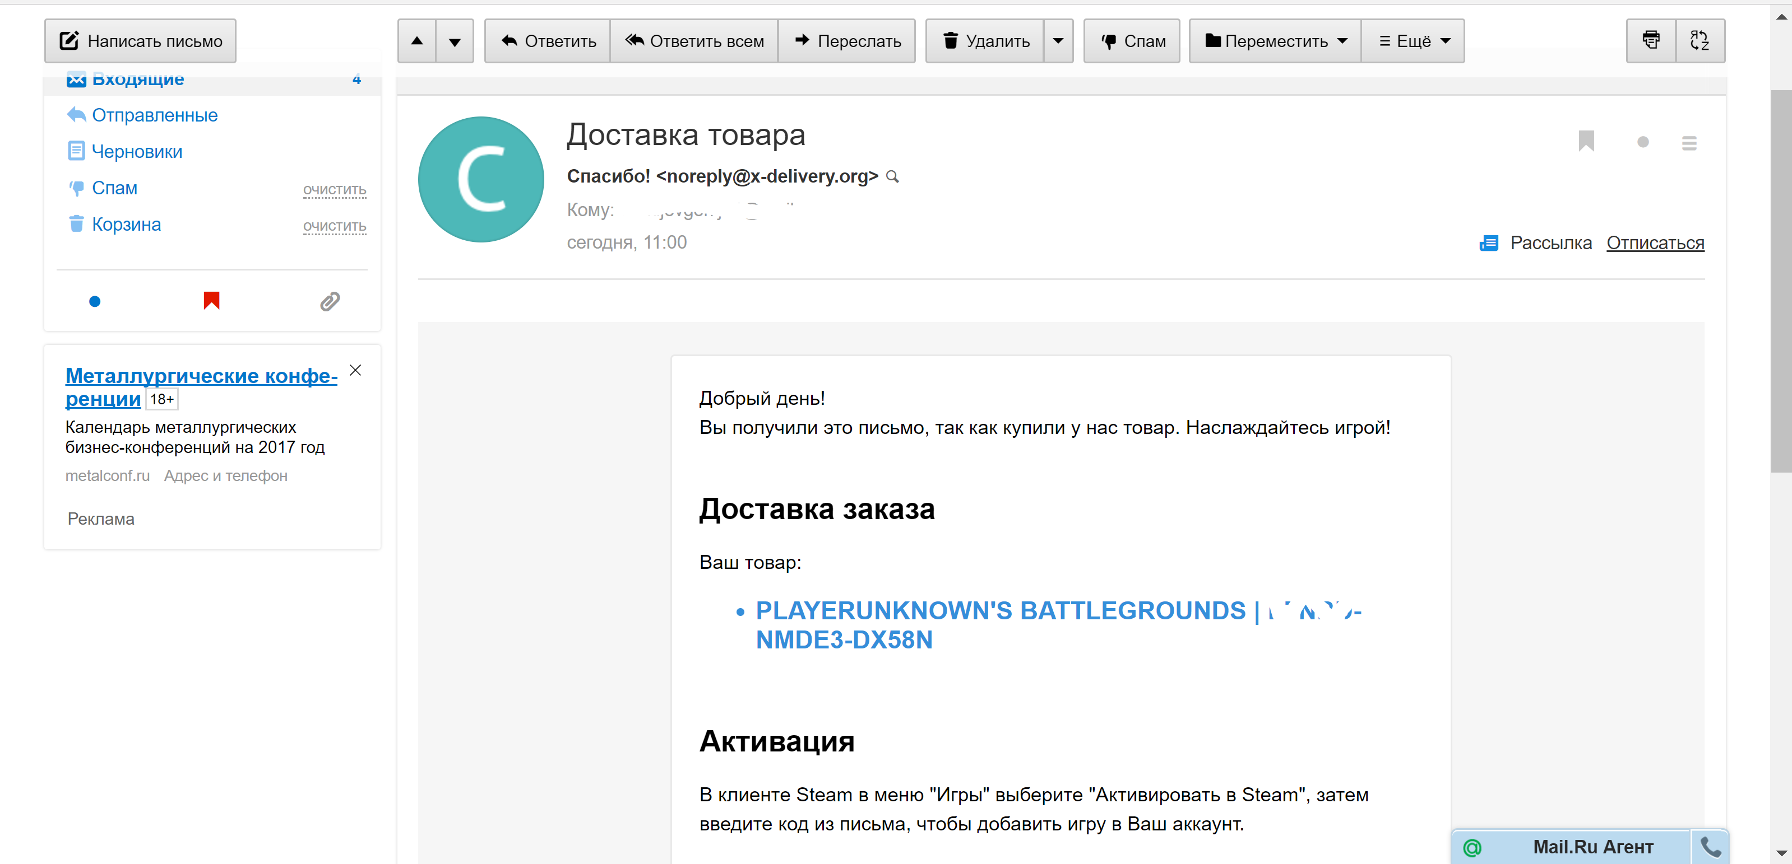This screenshot has width=1792, height=864.
Task: Click search magnifier next to sender address
Action: (x=892, y=176)
